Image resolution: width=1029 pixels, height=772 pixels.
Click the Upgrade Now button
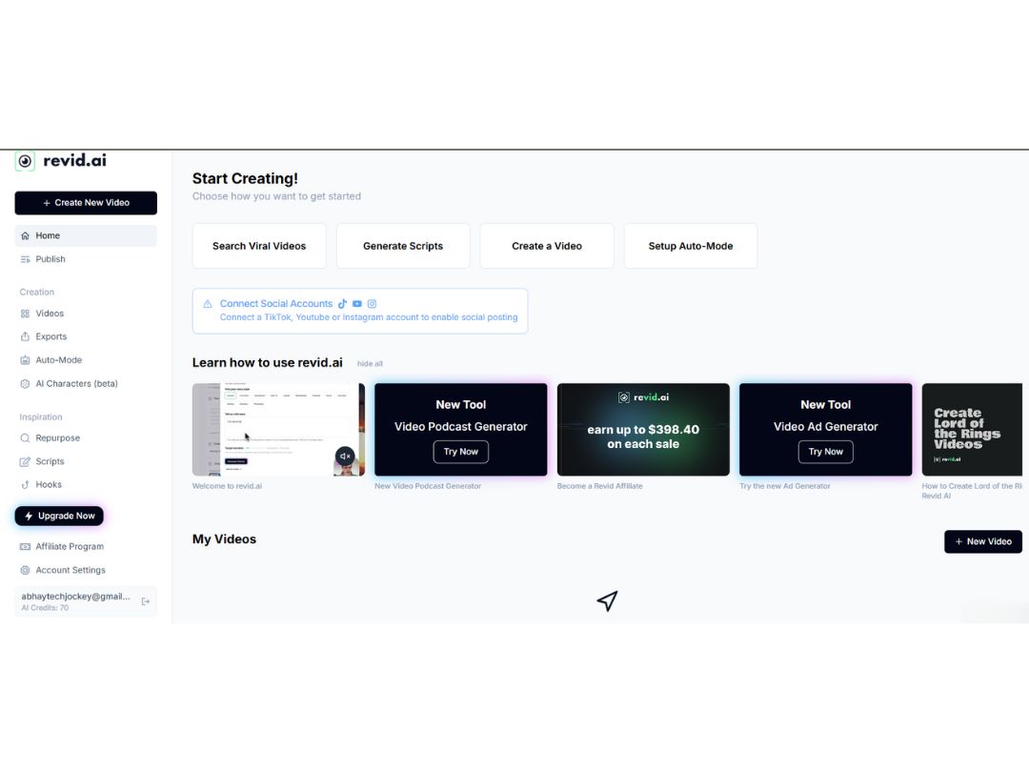click(x=59, y=516)
